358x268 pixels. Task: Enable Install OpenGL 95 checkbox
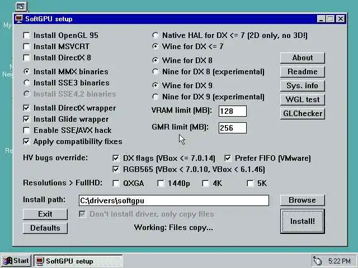pyautogui.click(x=27, y=35)
